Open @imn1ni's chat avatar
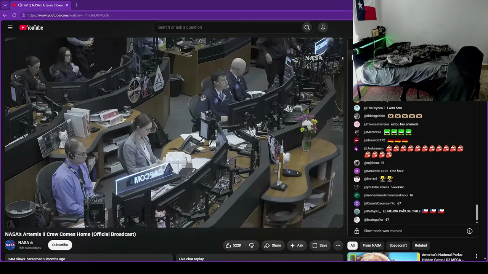 pyautogui.click(x=357, y=179)
